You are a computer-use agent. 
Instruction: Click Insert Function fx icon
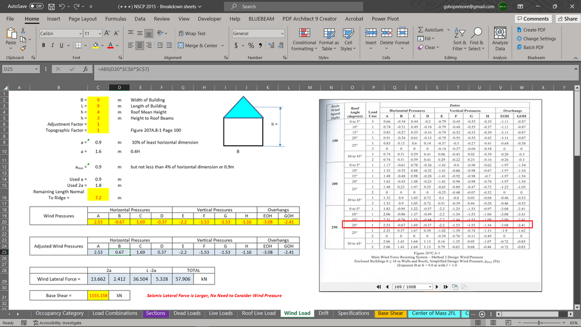pyautogui.click(x=85, y=69)
